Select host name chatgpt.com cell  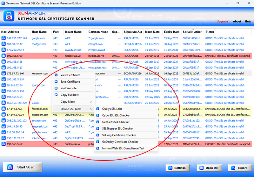[39, 44]
